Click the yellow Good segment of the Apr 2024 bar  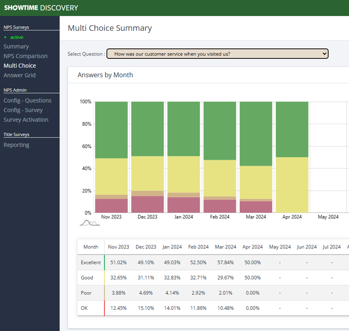tap(292, 185)
